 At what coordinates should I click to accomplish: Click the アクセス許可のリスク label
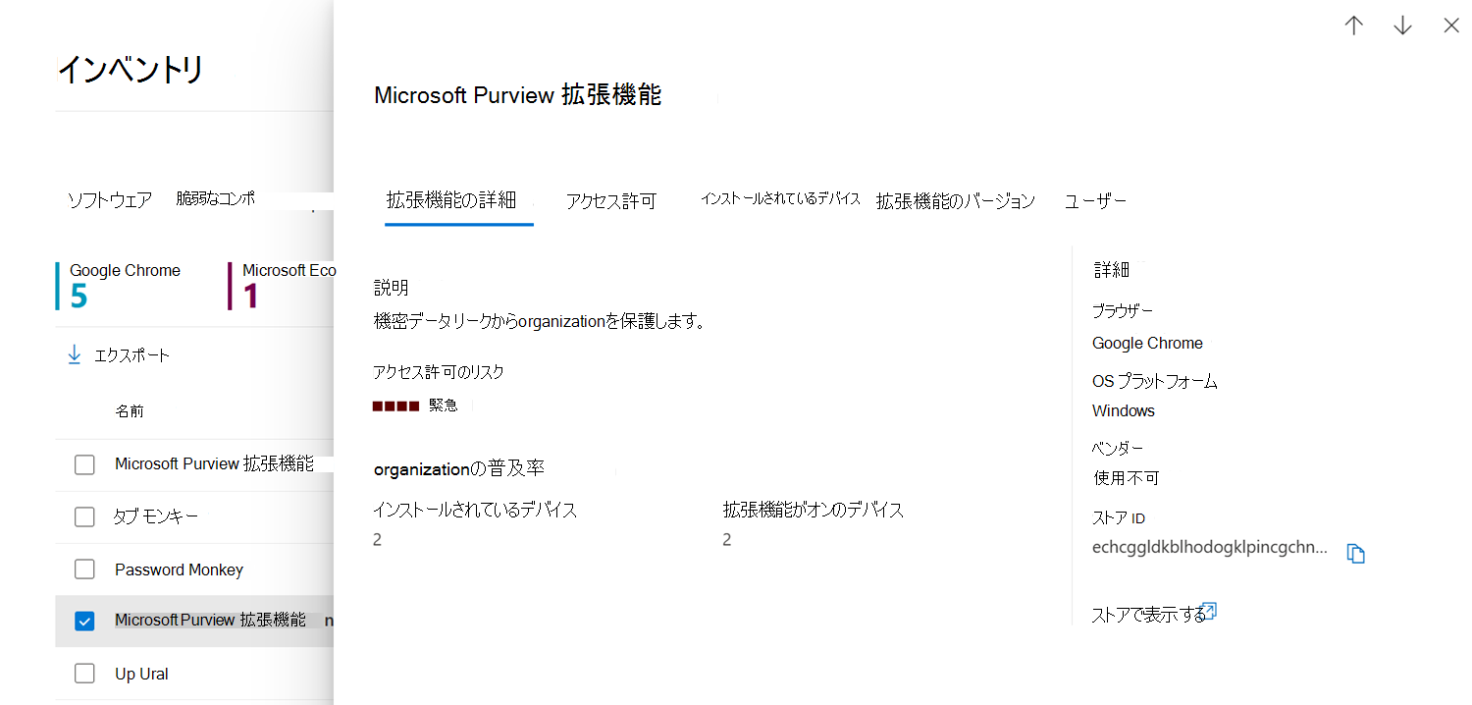pyautogui.click(x=439, y=372)
